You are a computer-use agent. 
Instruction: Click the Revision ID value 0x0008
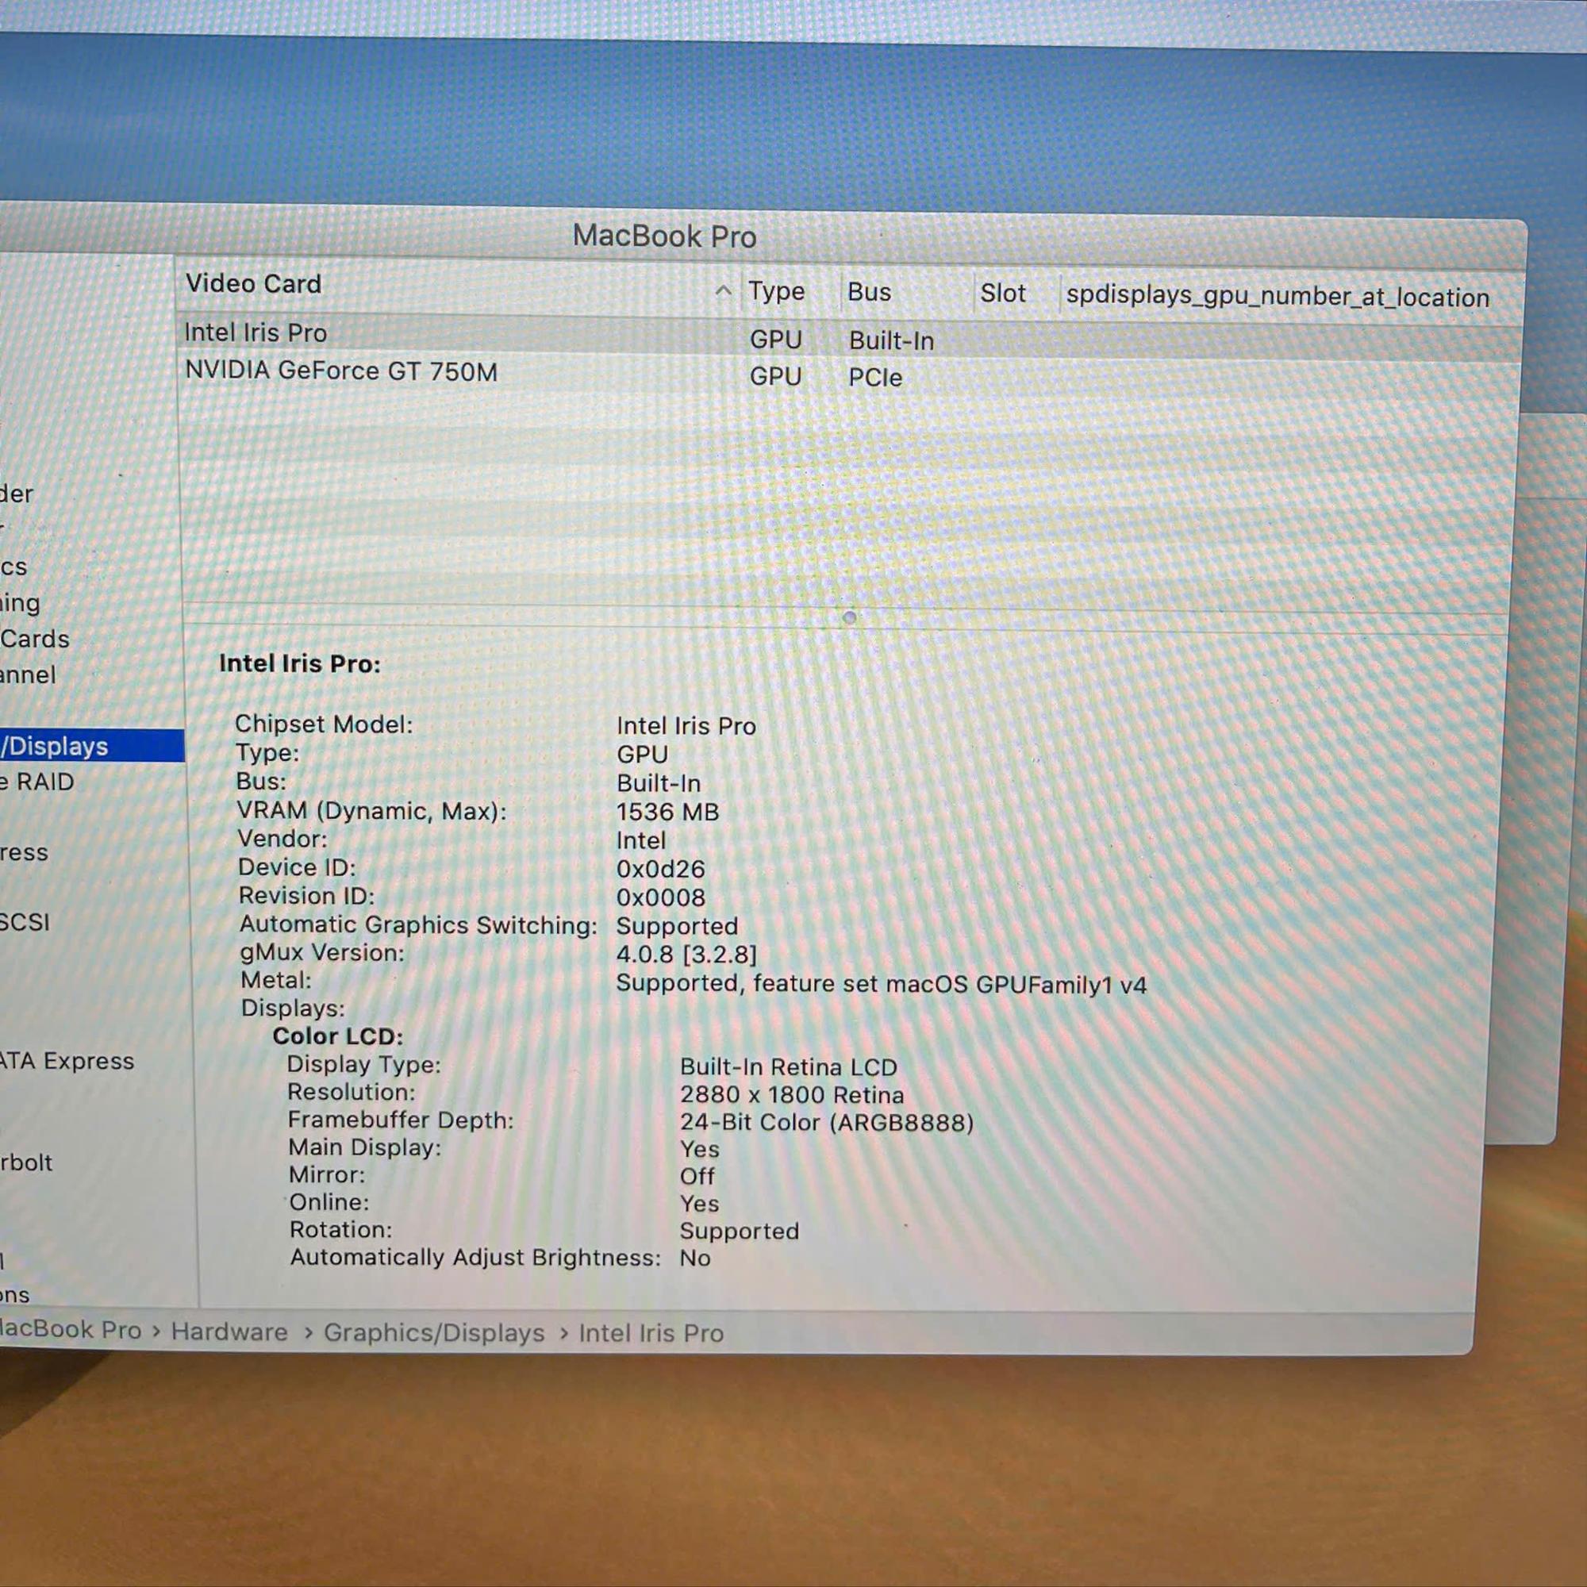point(660,897)
